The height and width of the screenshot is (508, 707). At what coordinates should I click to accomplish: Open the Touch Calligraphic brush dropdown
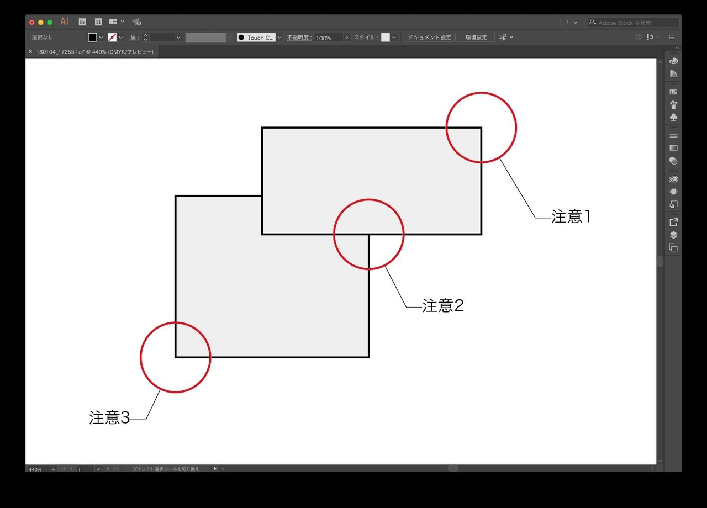tap(280, 38)
